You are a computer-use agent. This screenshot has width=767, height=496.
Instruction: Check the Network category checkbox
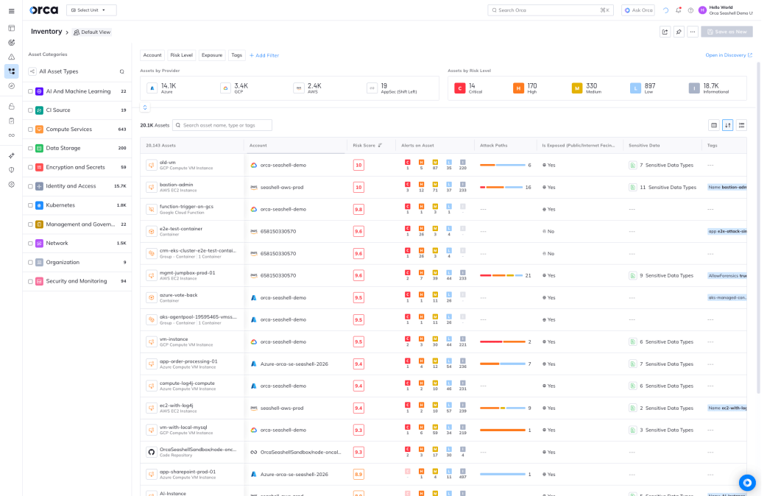30,244
